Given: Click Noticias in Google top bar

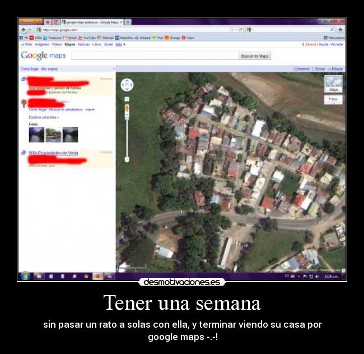Looking at the screenshot, I should 83,44.
